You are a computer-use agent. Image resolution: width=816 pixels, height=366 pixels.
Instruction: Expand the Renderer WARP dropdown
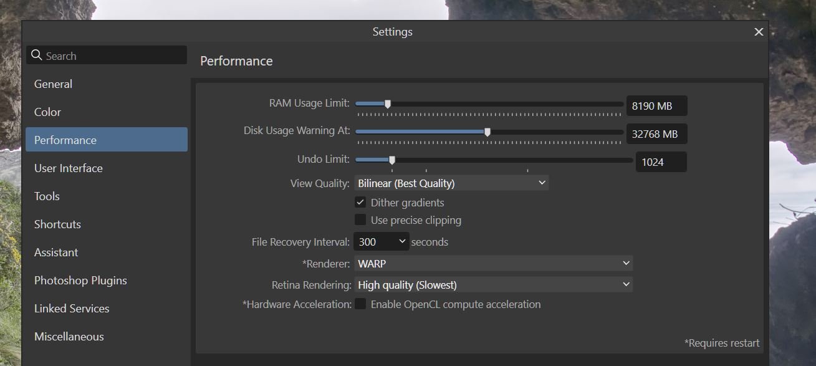[x=493, y=263]
